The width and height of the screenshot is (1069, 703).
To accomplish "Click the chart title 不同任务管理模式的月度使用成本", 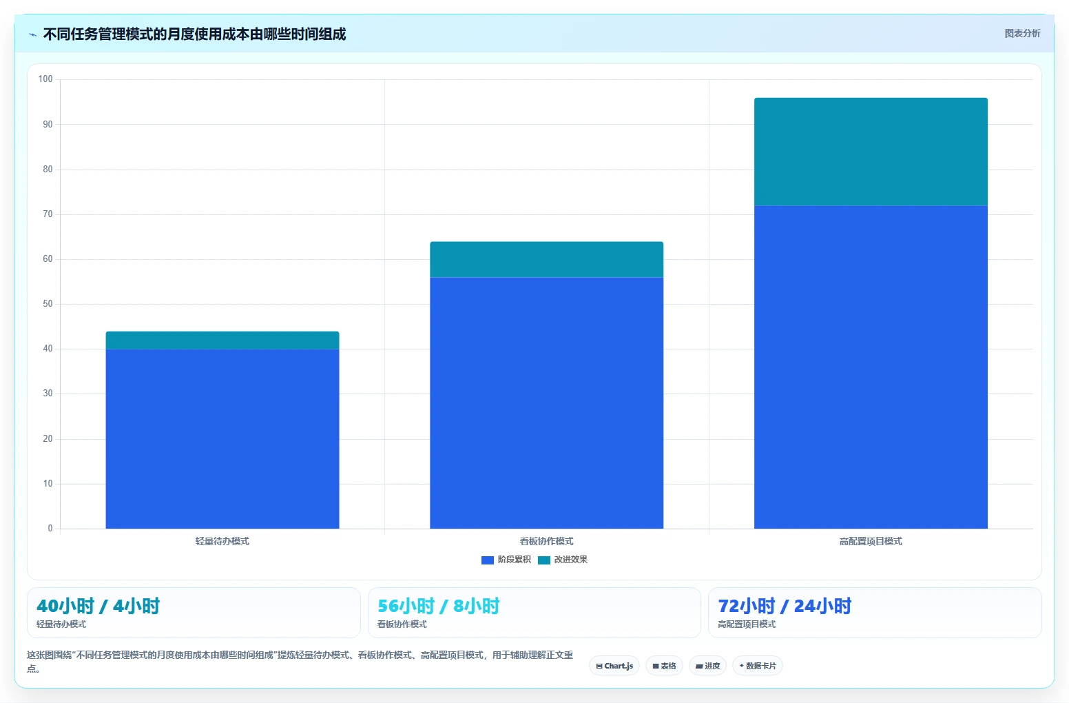I will click(x=194, y=34).
